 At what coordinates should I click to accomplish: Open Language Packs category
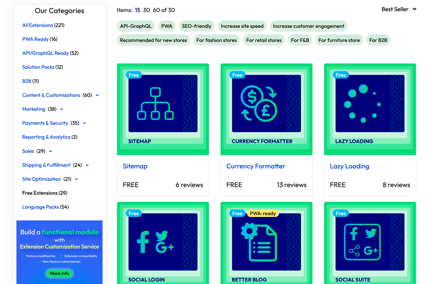point(40,207)
